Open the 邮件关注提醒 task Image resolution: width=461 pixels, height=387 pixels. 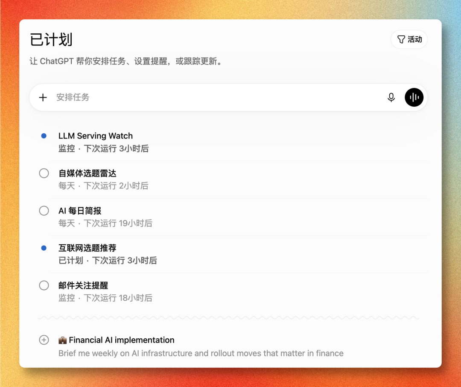point(83,285)
